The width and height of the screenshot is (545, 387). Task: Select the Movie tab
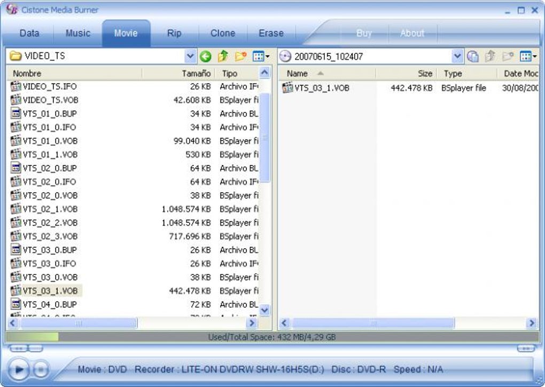[126, 33]
